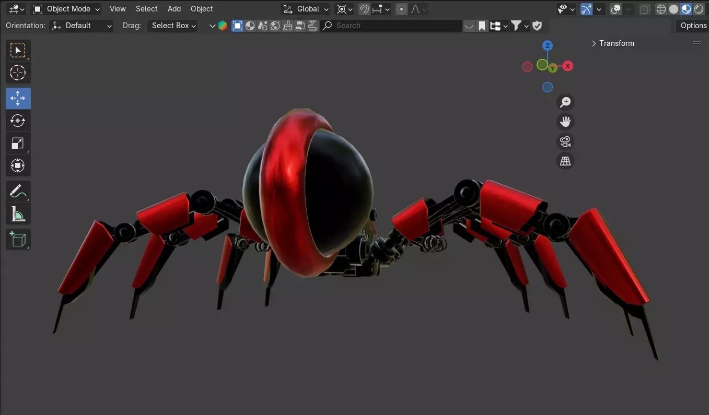Toggle X-ray mode
Image resolution: width=709 pixels, height=415 pixels.
point(645,9)
